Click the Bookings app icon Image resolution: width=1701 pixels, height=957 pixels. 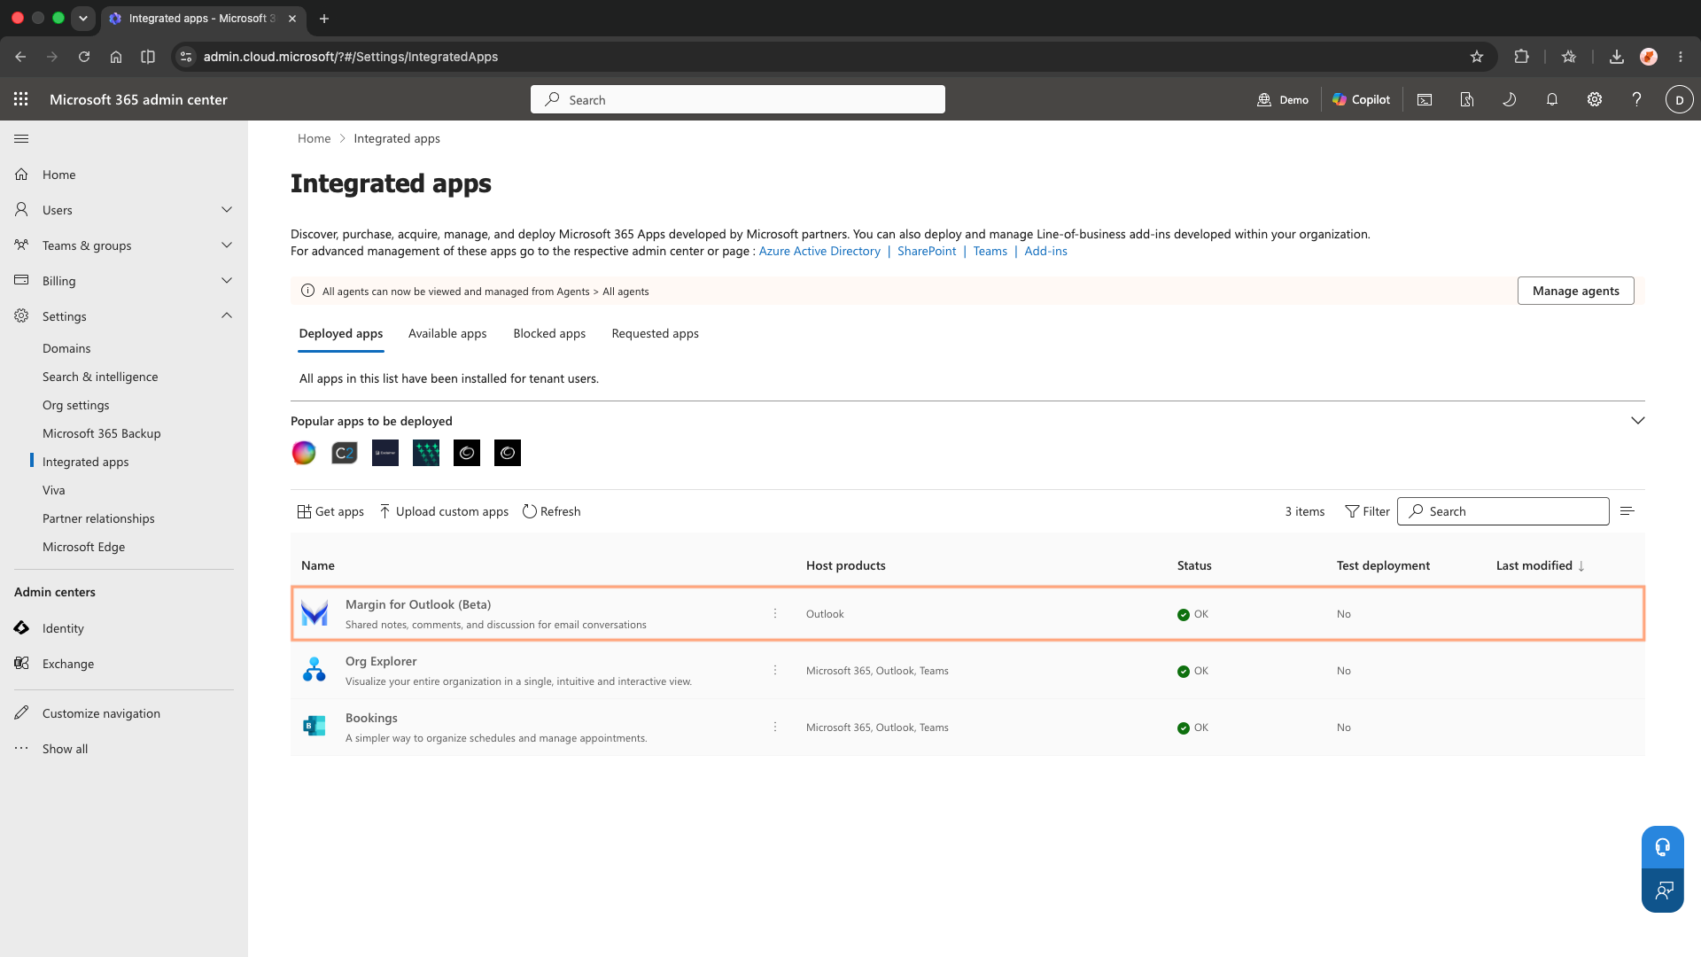(315, 727)
